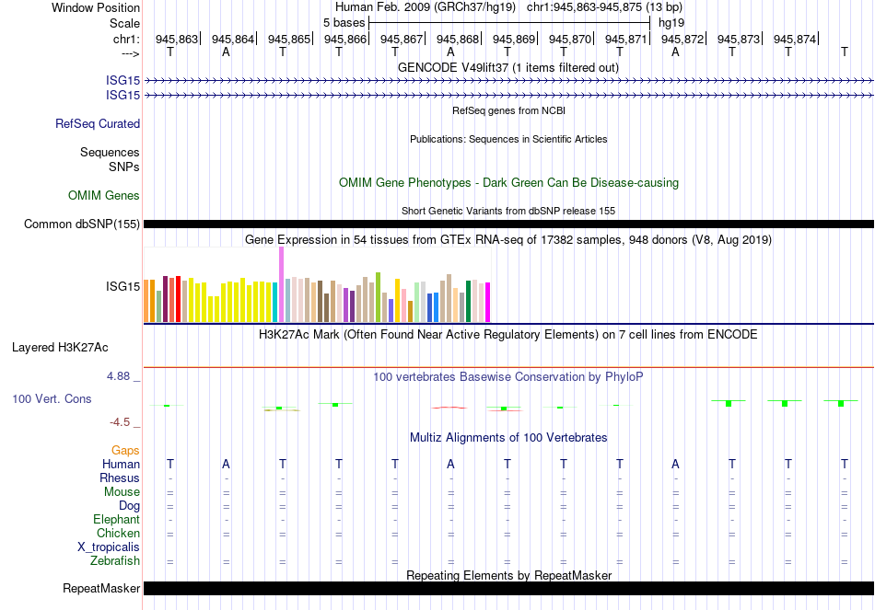Open the 100 Vert. Cons track label

52,398
